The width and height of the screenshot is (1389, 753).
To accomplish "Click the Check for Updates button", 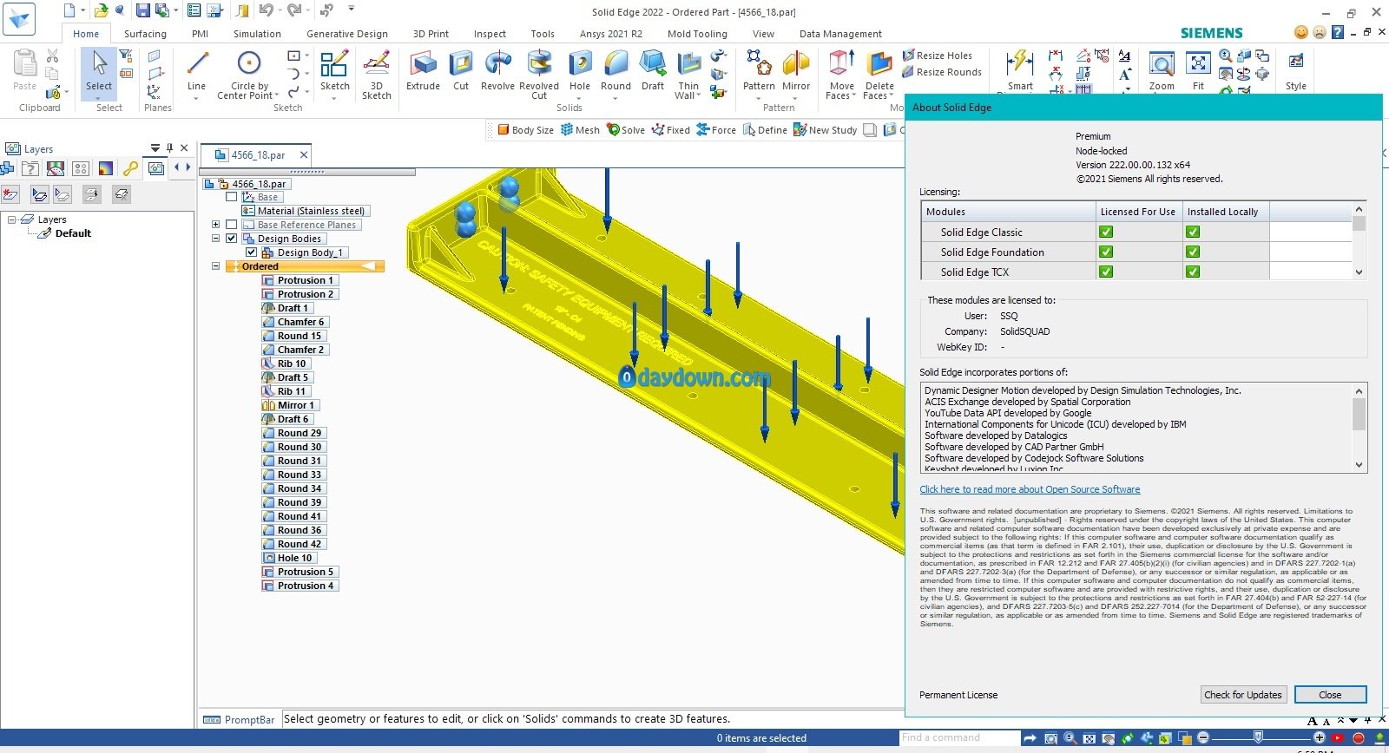I will (x=1242, y=695).
